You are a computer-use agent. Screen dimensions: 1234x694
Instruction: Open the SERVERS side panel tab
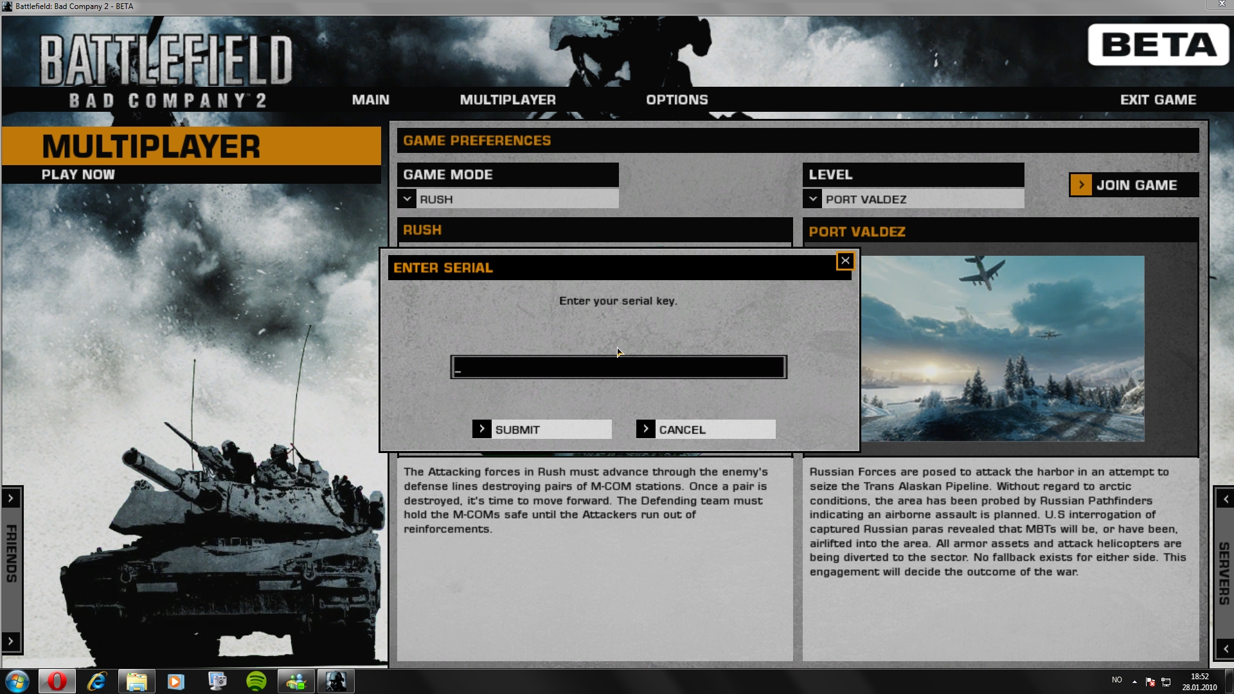(x=1224, y=573)
